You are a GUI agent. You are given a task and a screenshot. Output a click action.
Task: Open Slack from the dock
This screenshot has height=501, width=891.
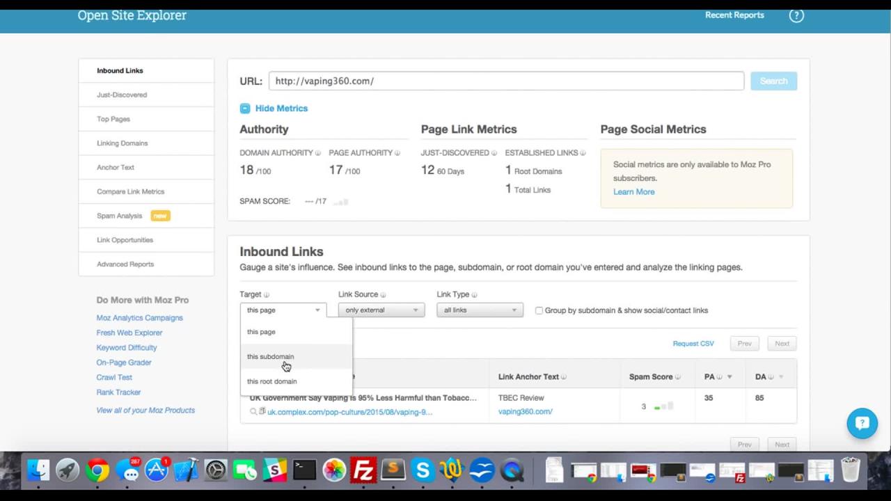click(274, 471)
